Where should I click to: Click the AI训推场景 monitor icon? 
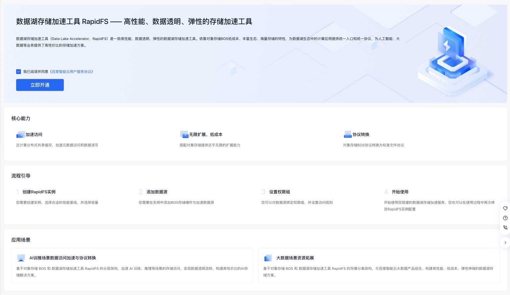tap(21, 258)
